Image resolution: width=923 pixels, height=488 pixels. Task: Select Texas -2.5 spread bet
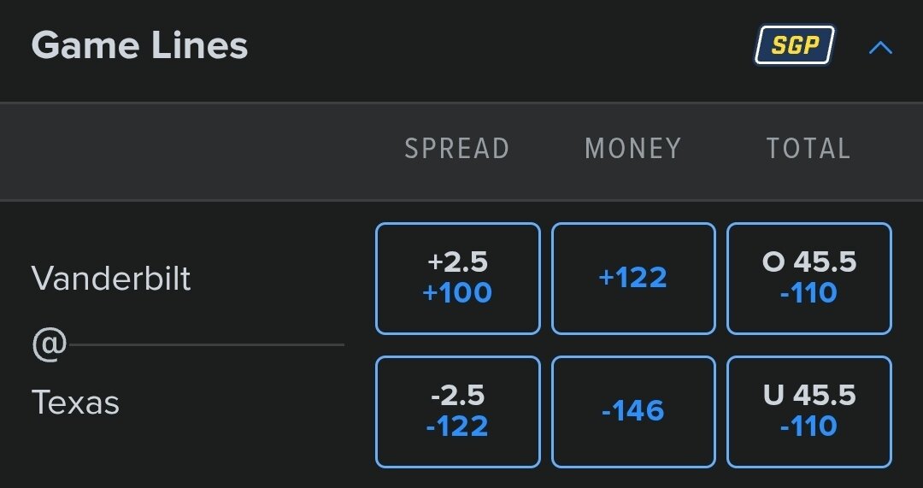458,411
